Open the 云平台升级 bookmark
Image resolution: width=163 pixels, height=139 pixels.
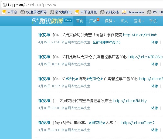86,12
